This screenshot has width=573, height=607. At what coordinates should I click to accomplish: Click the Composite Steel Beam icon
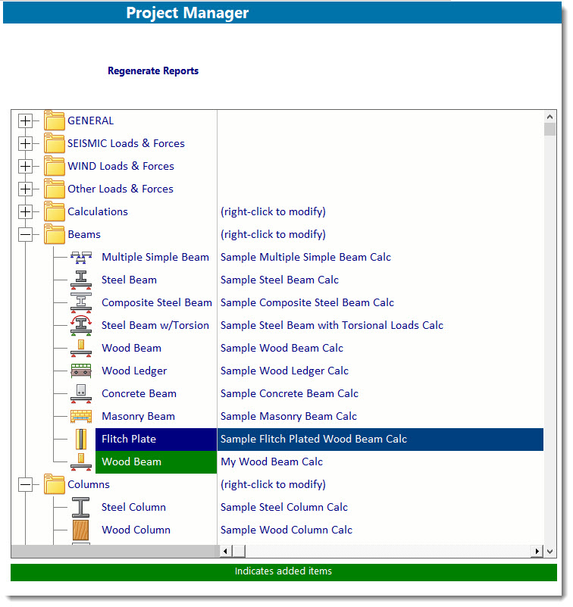point(80,303)
